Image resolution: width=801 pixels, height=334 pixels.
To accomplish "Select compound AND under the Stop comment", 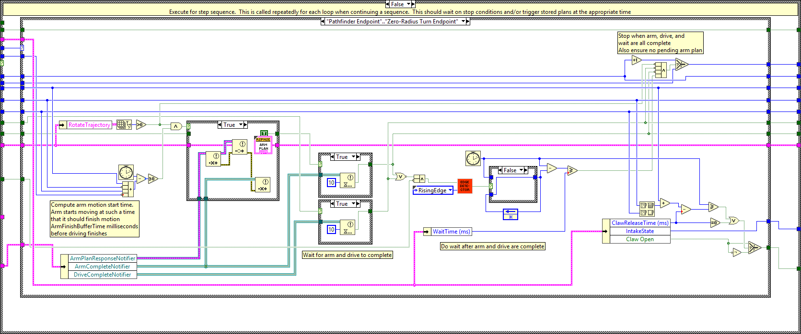I will tap(661, 70).
